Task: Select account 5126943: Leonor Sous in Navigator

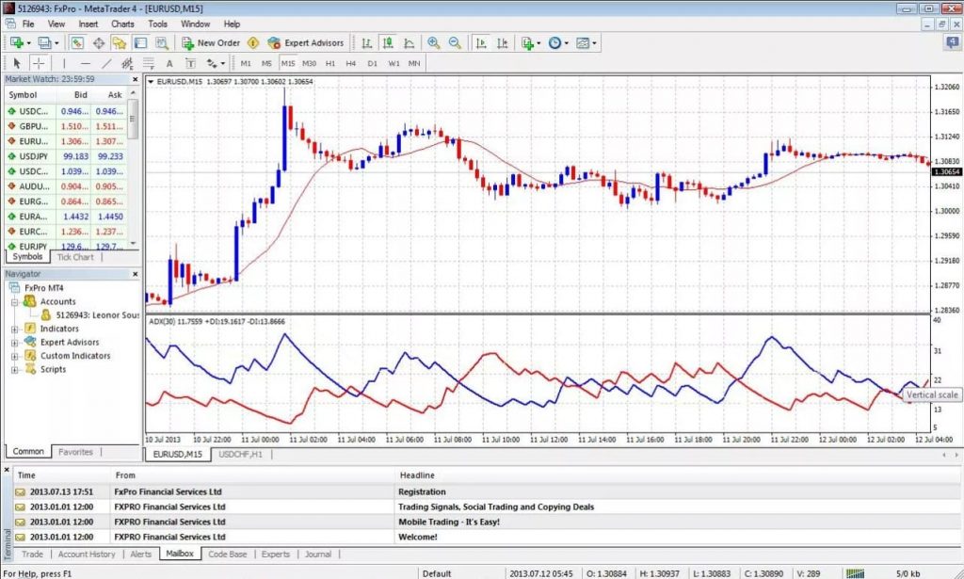Action: click(x=90, y=315)
